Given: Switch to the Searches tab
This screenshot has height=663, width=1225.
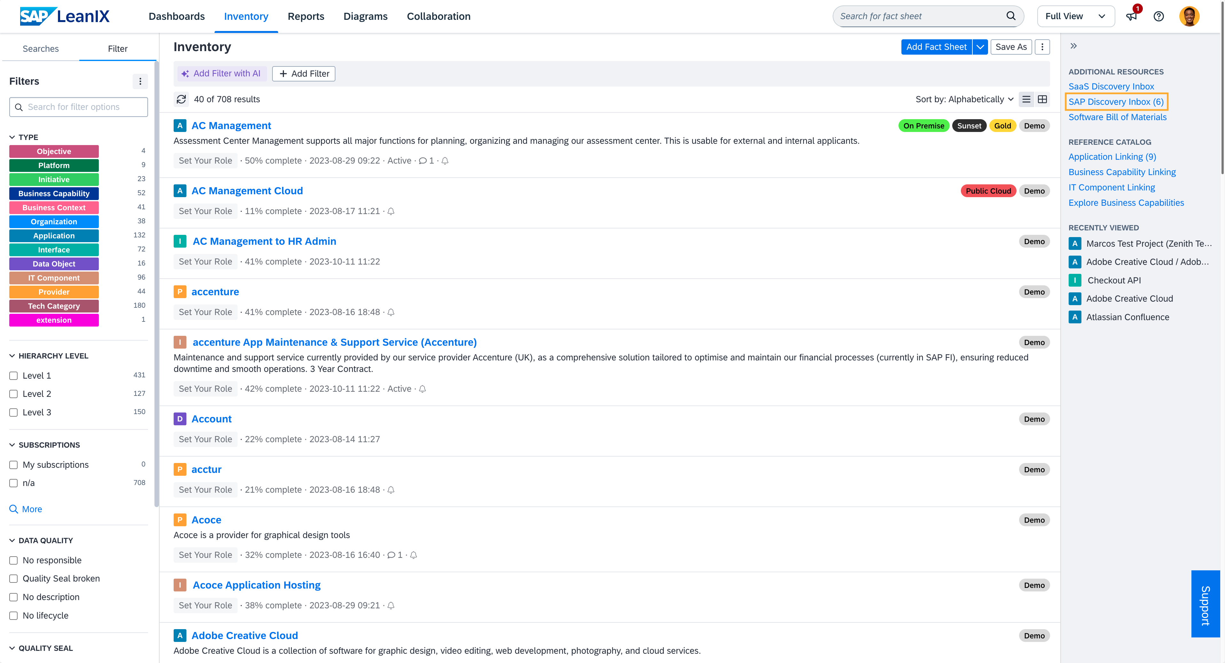Looking at the screenshot, I should coord(40,49).
